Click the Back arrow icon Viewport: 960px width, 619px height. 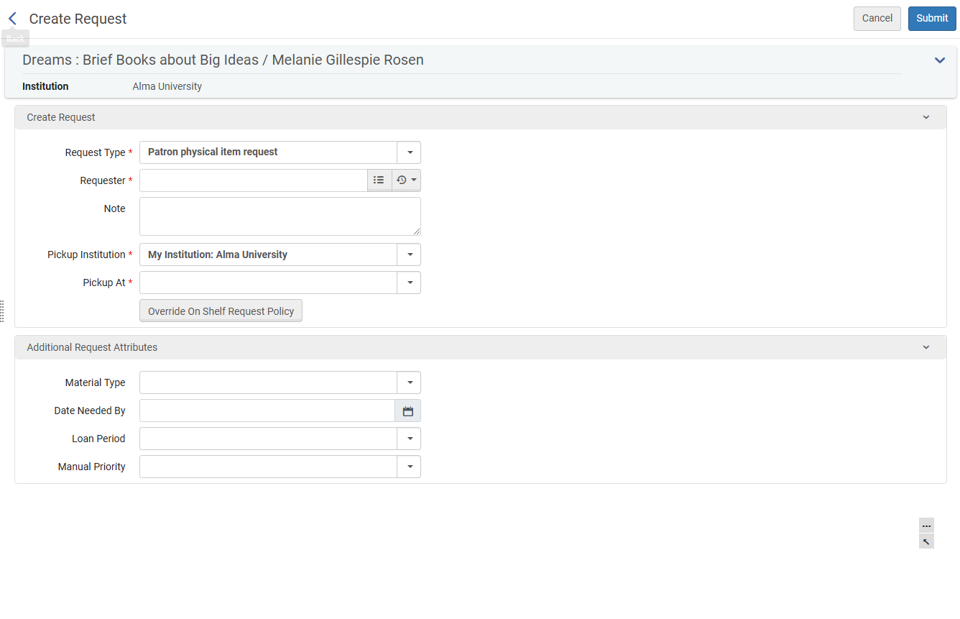click(x=12, y=19)
